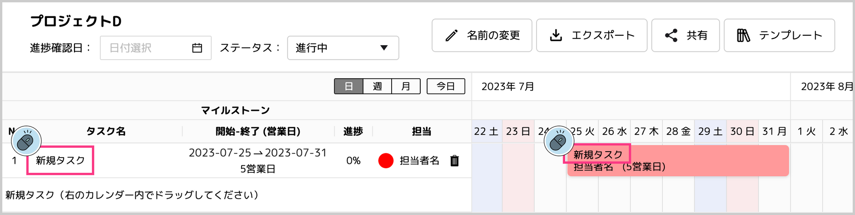Click the 25 火 date column header
855x215 pixels.
coord(582,132)
